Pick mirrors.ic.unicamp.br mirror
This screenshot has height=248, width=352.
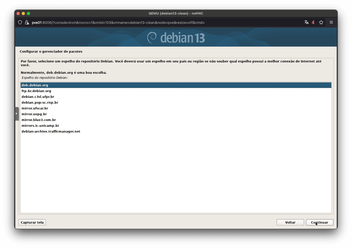pyautogui.click(x=176, y=126)
